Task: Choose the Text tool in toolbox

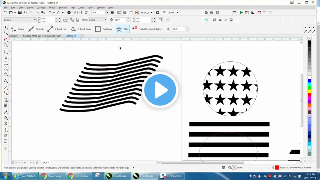Action: (x=5, y=81)
